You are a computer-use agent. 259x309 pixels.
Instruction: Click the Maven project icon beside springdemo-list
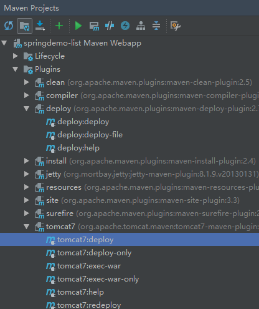(17, 44)
